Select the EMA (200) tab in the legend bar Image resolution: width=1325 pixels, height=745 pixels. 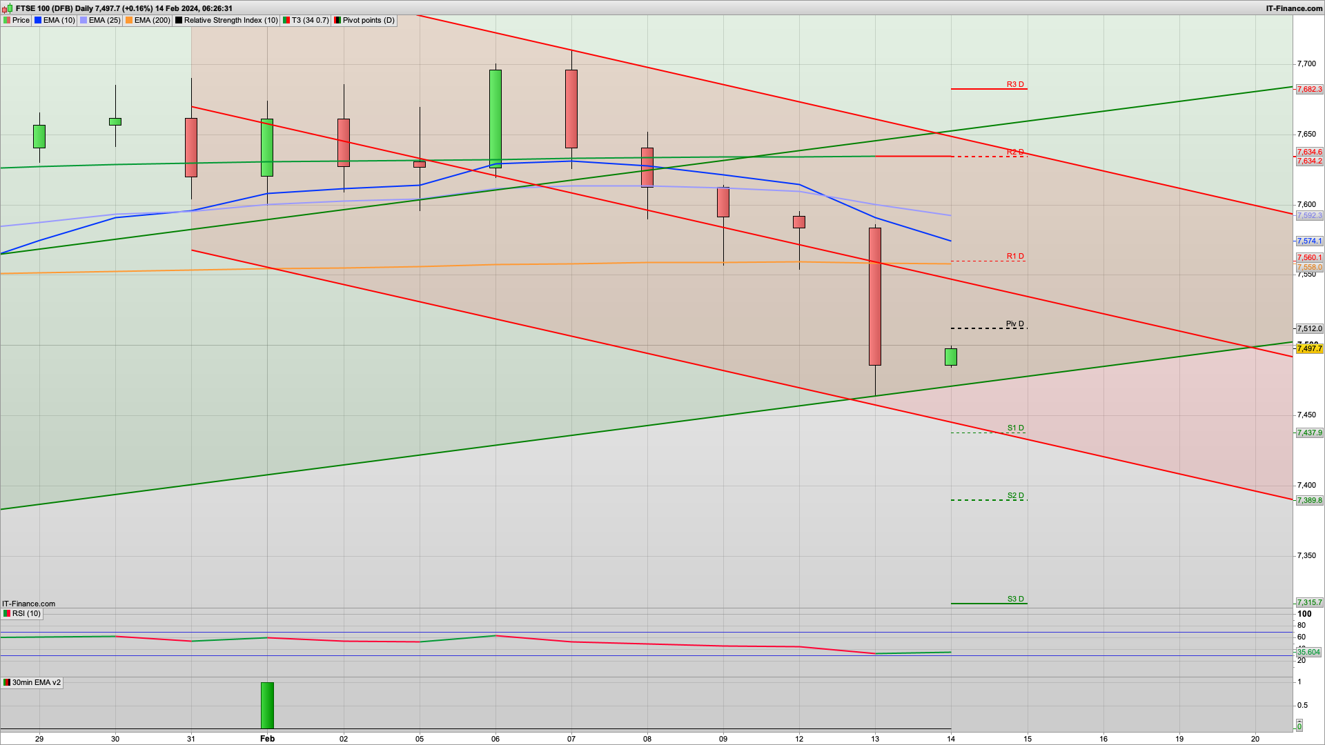pyautogui.click(x=152, y=20)
